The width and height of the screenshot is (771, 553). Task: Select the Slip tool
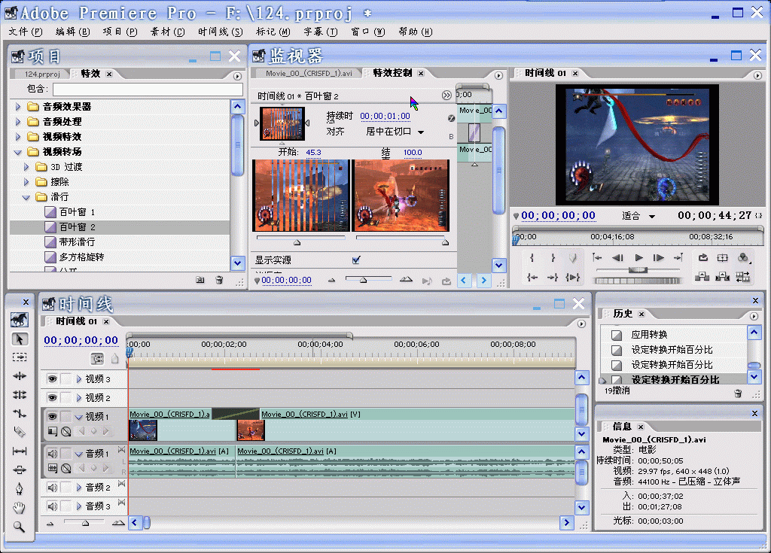pos(20,451)
